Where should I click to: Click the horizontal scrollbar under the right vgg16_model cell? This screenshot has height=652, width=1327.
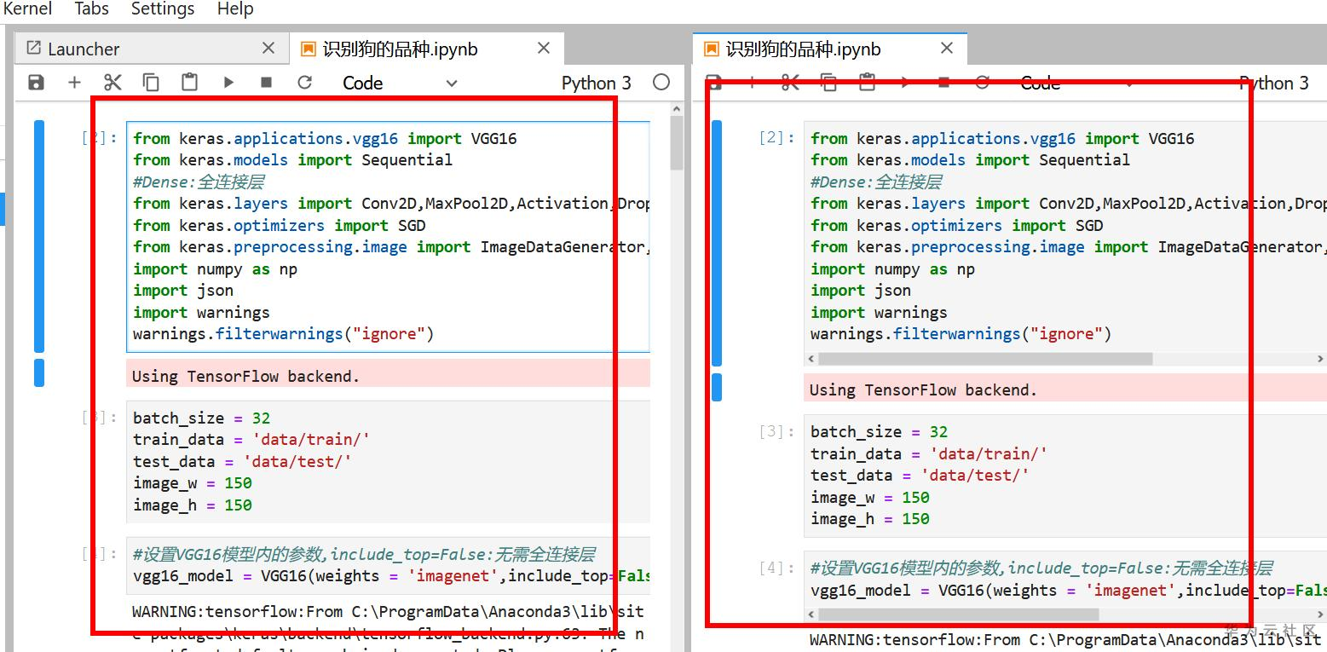959,614
